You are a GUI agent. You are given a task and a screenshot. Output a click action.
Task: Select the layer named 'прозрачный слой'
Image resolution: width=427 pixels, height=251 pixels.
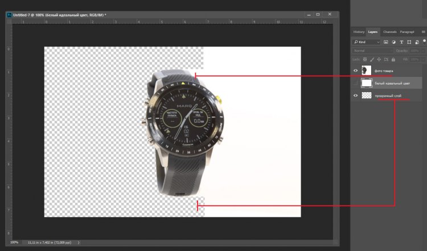tap(388, 96)
